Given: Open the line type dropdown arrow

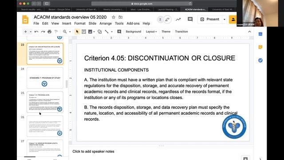Looking at the screenshot, I should (x=112, y=32).
